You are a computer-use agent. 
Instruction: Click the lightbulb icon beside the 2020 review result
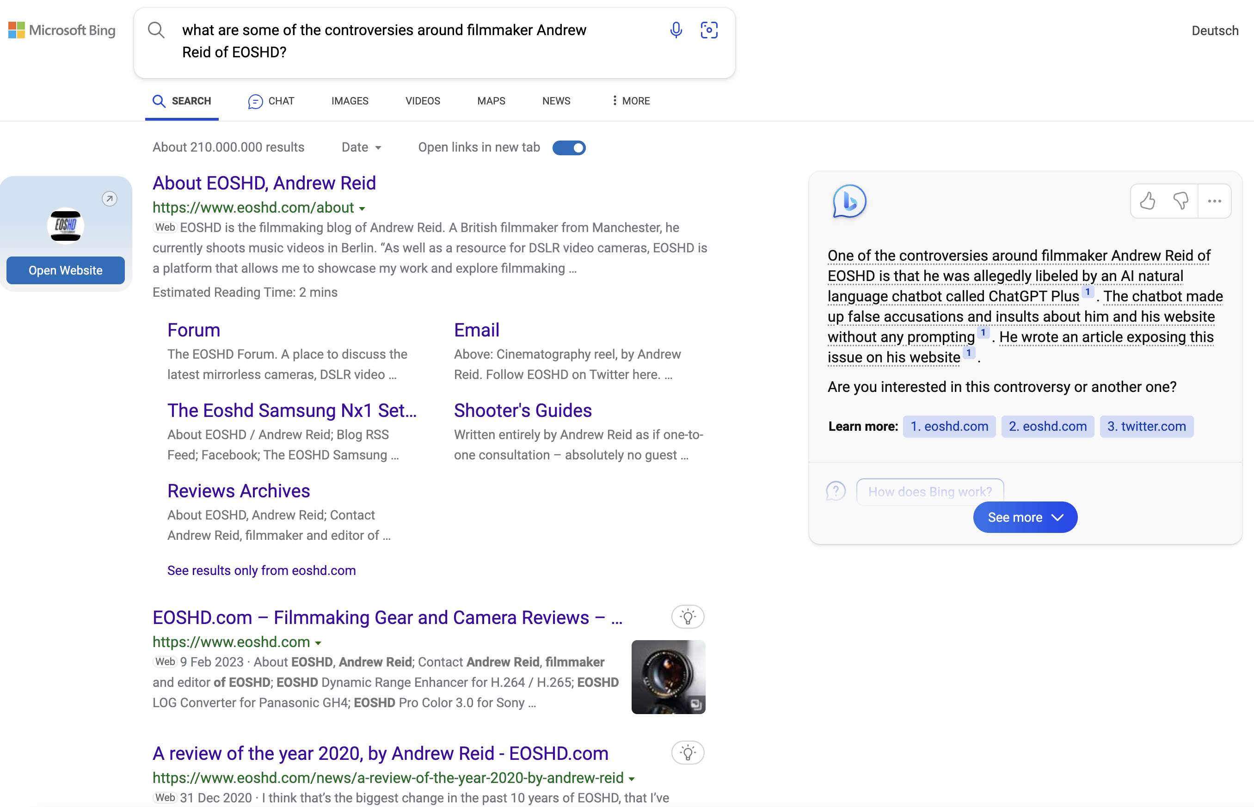(687, 753)
